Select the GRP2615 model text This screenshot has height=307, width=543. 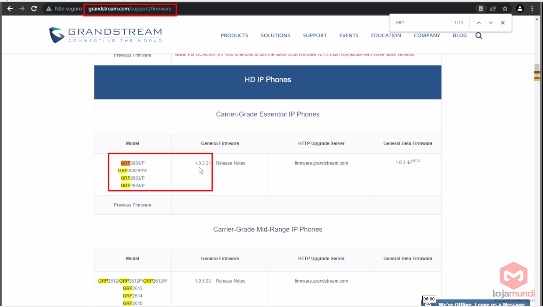(x=133, y=303)
